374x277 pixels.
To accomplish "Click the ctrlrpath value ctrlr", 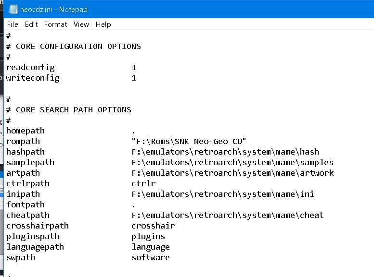I will coord(143,183).
